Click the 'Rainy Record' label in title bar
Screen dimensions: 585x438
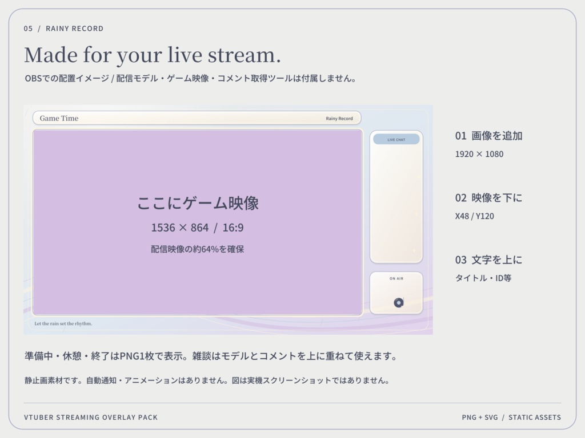coord(339,119)
